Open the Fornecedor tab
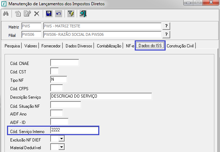This screenshot has height=152, width=220. (51, 46)
